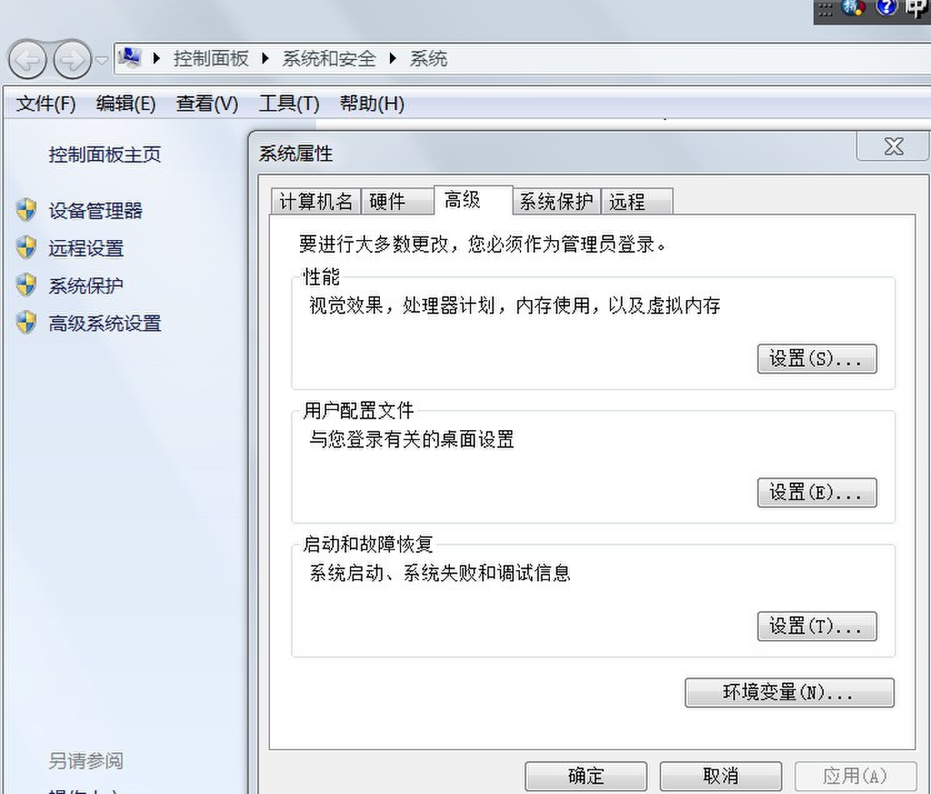
Task: Click 设置(S) under the 性能 section
Action: [817, 359]
